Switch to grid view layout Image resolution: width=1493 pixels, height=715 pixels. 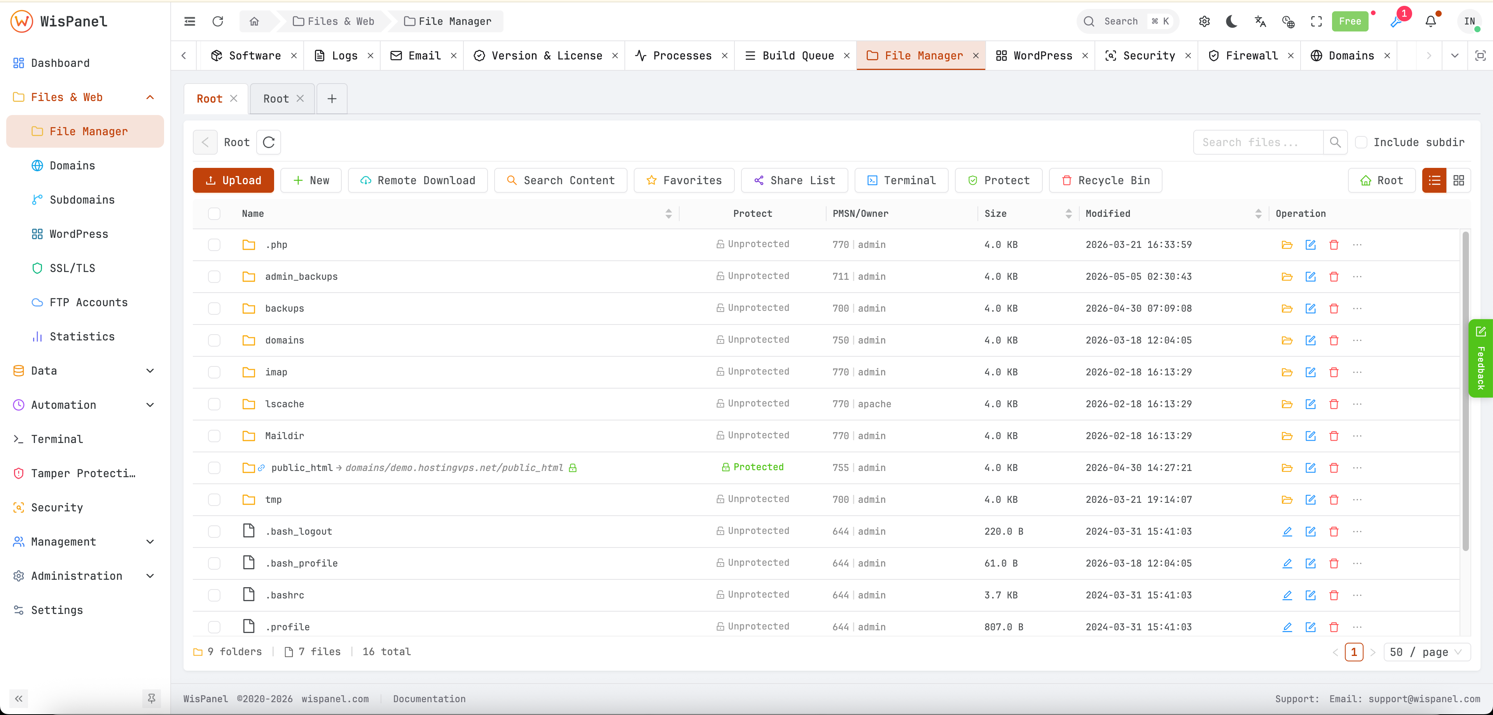point(1459,180)
